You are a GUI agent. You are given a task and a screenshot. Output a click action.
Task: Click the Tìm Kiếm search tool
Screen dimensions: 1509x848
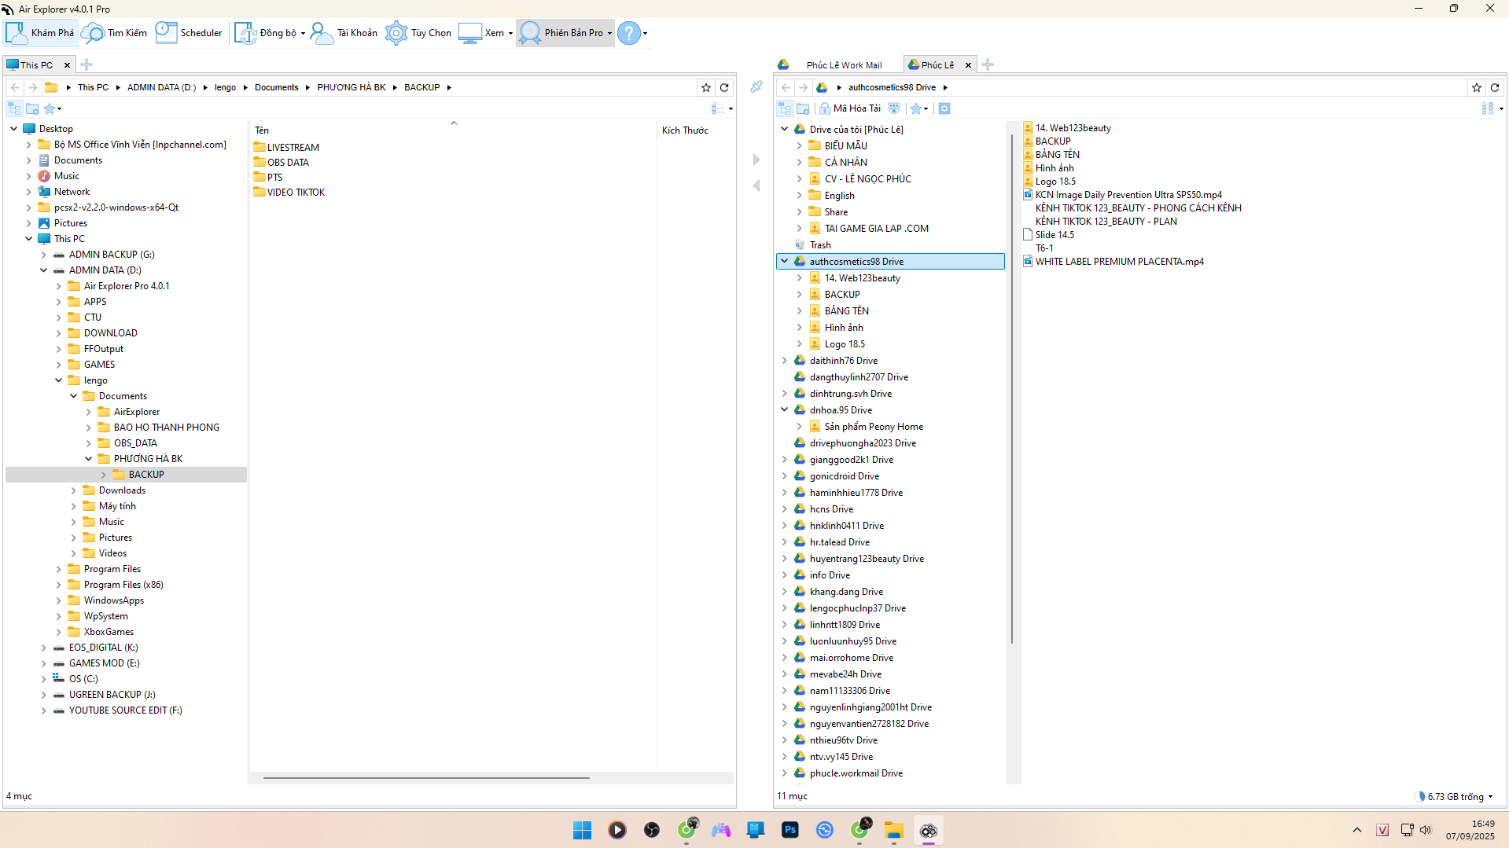[115, 33]
